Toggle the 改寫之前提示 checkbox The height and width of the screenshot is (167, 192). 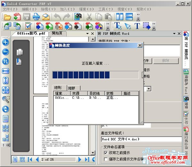[x=106, y=153]
